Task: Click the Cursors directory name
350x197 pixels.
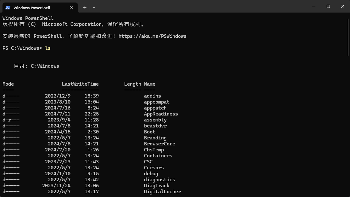Action: coord(154,168)
